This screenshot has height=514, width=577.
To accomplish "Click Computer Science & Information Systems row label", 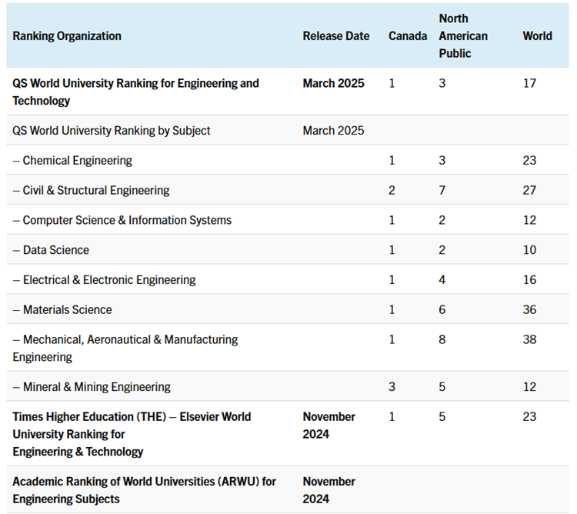I will coord(122,220).
